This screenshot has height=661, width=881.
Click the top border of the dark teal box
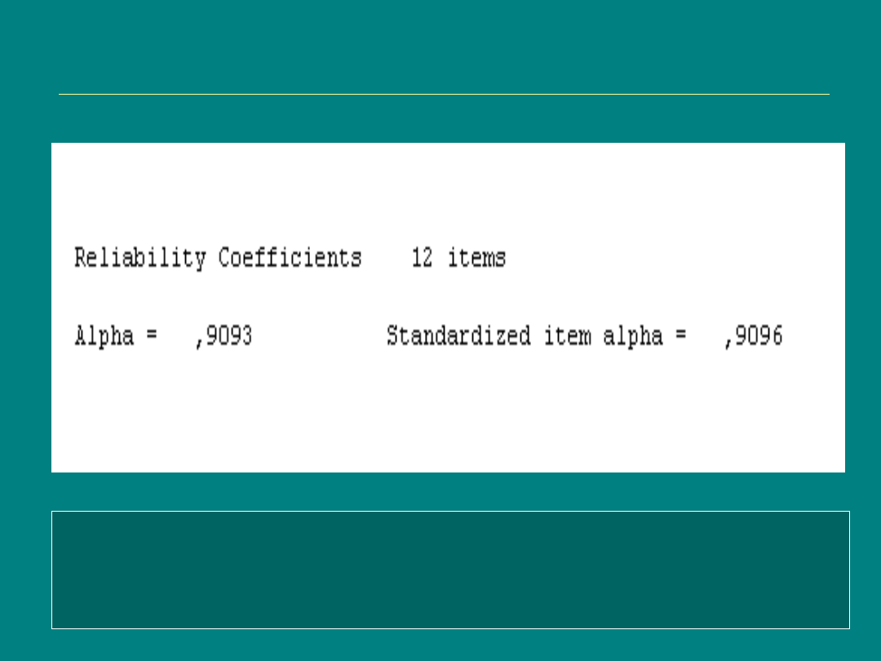click(x=450, y=512)
